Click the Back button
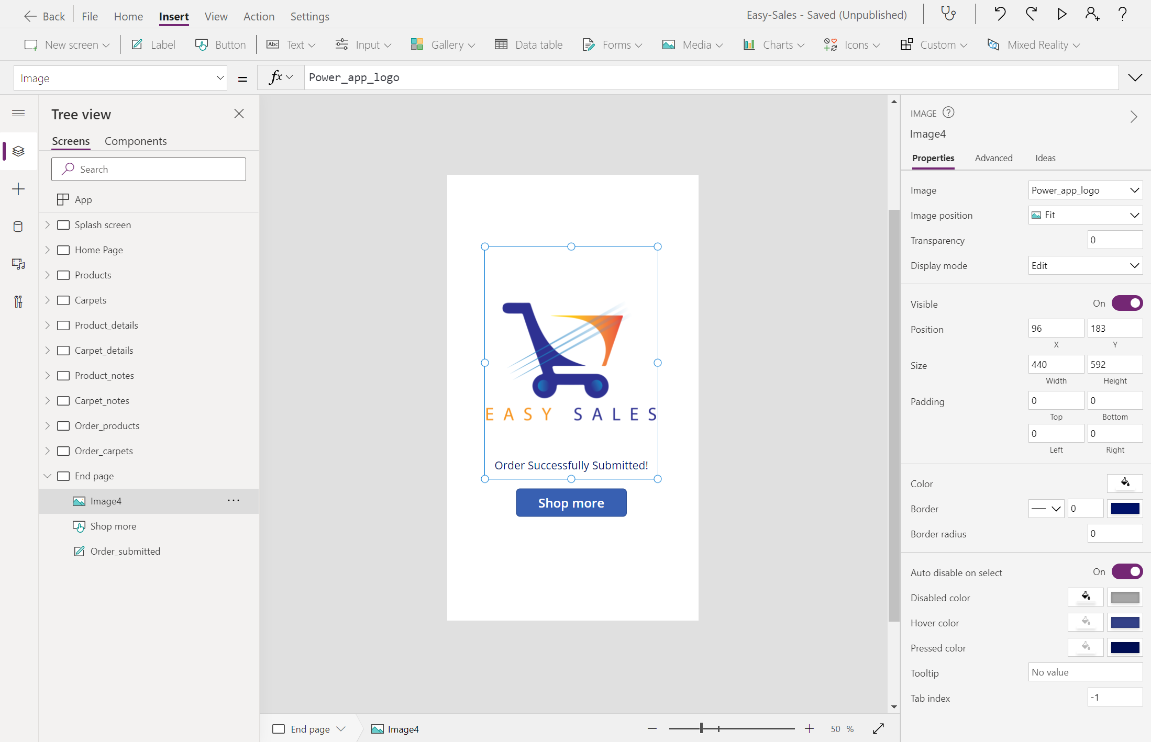1151x742 pixels. click(45, 16)
